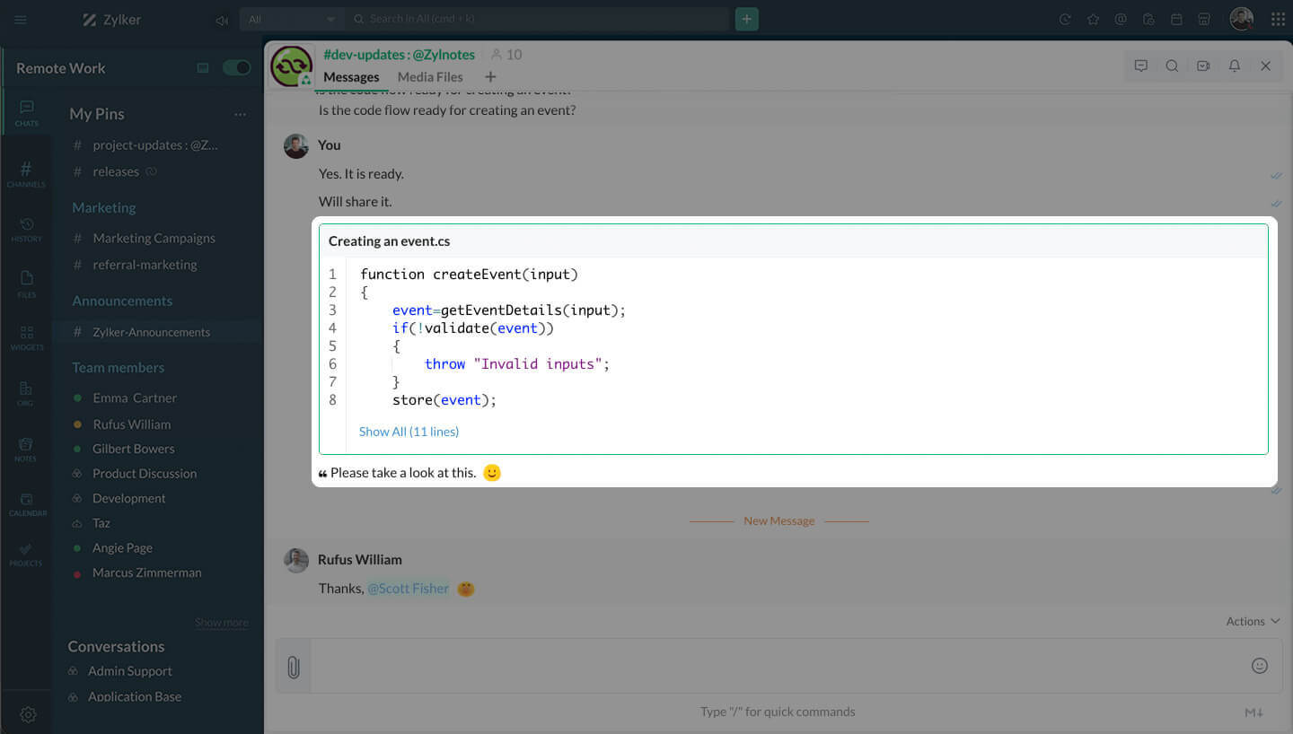Click the paperclip attachment icon
The width and height of the screenshot is (1293, 734).
293,667
